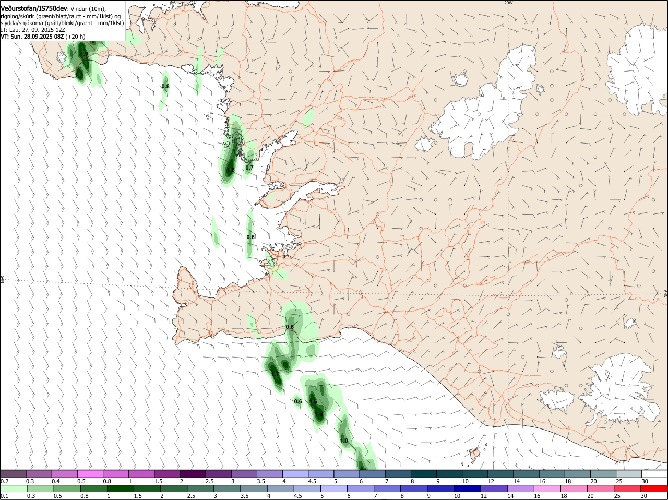Click the 1.1 precipitation value label

tap(275, 374)
